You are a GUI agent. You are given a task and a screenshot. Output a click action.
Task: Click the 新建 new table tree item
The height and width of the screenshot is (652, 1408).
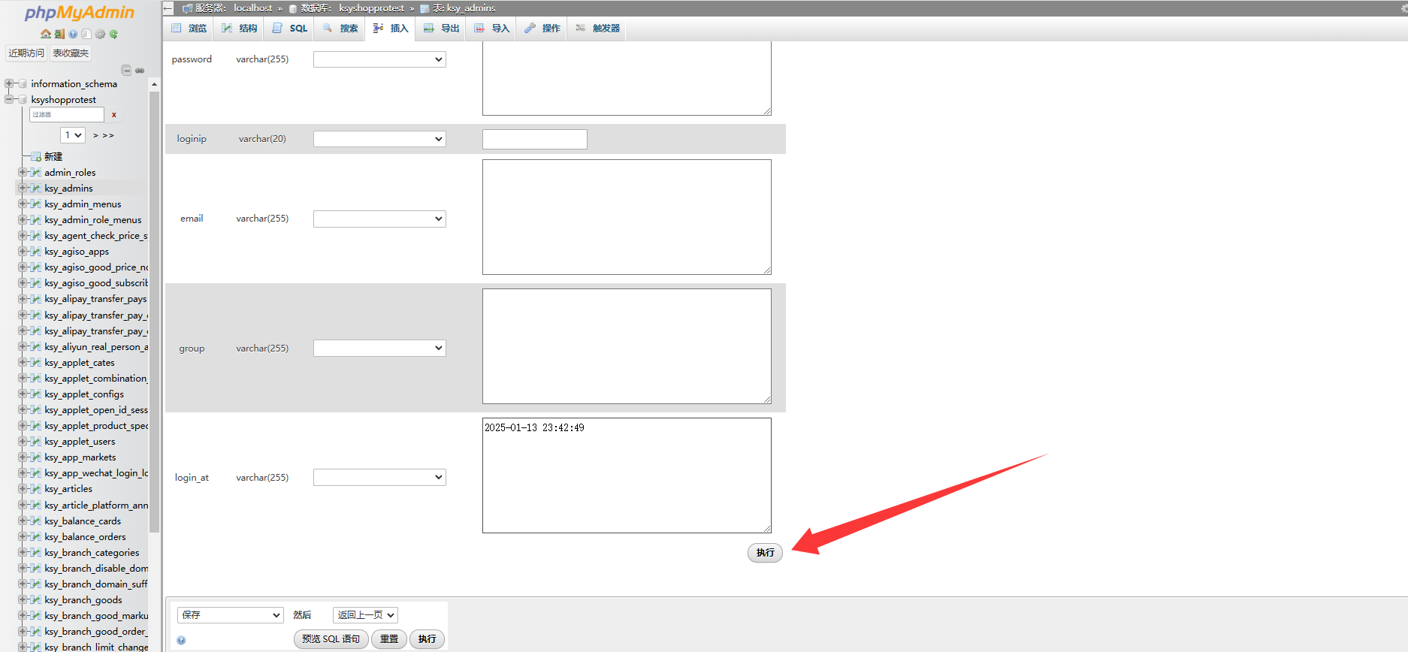point(53,156)
